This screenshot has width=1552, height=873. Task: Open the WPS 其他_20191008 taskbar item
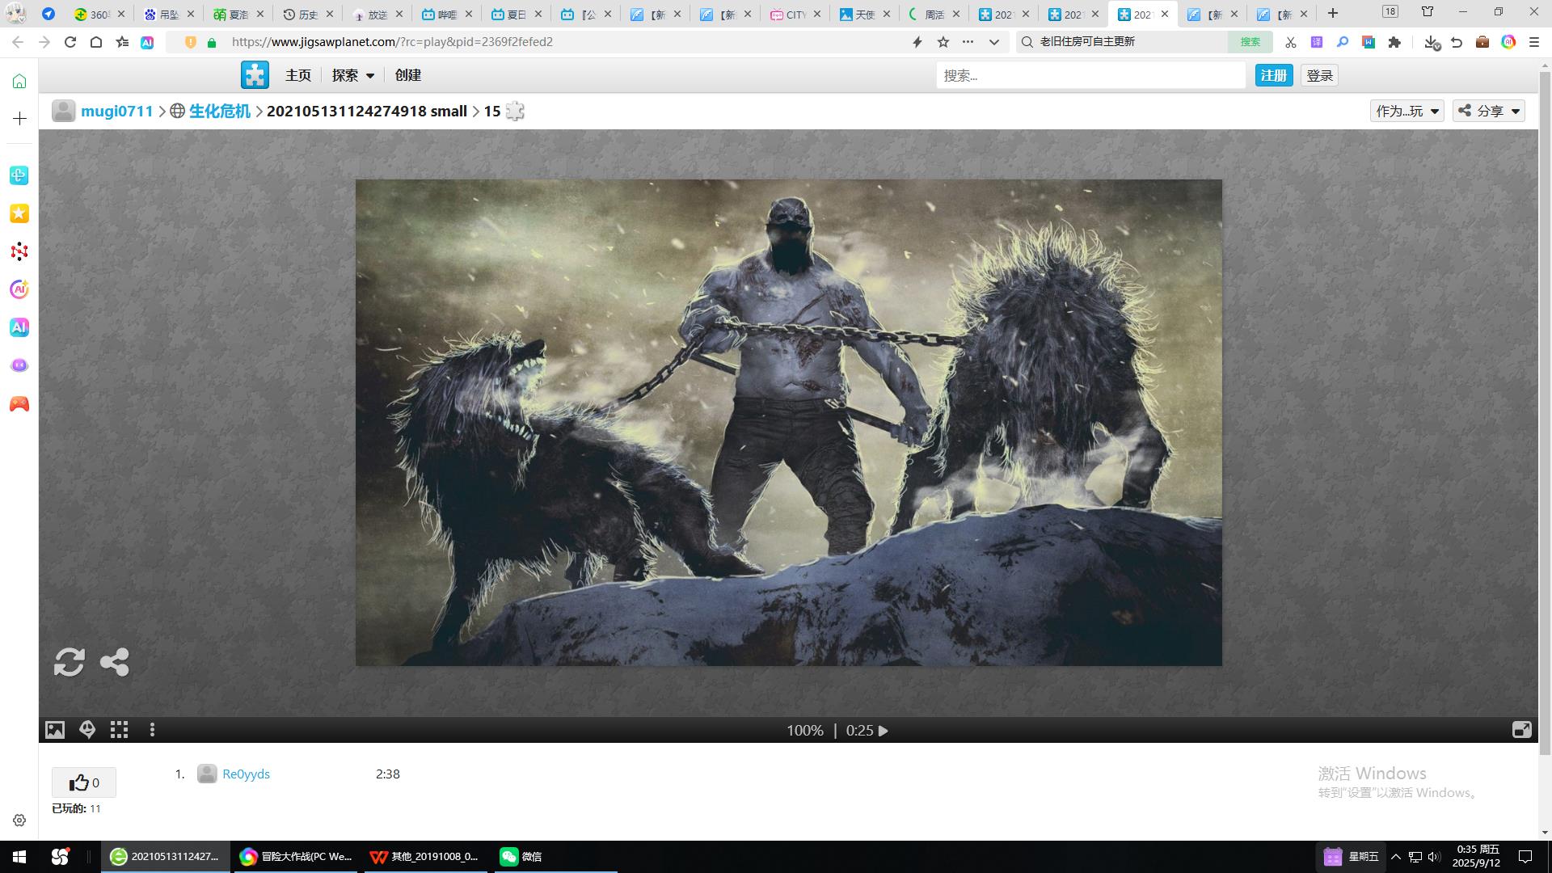pos(424,857)
